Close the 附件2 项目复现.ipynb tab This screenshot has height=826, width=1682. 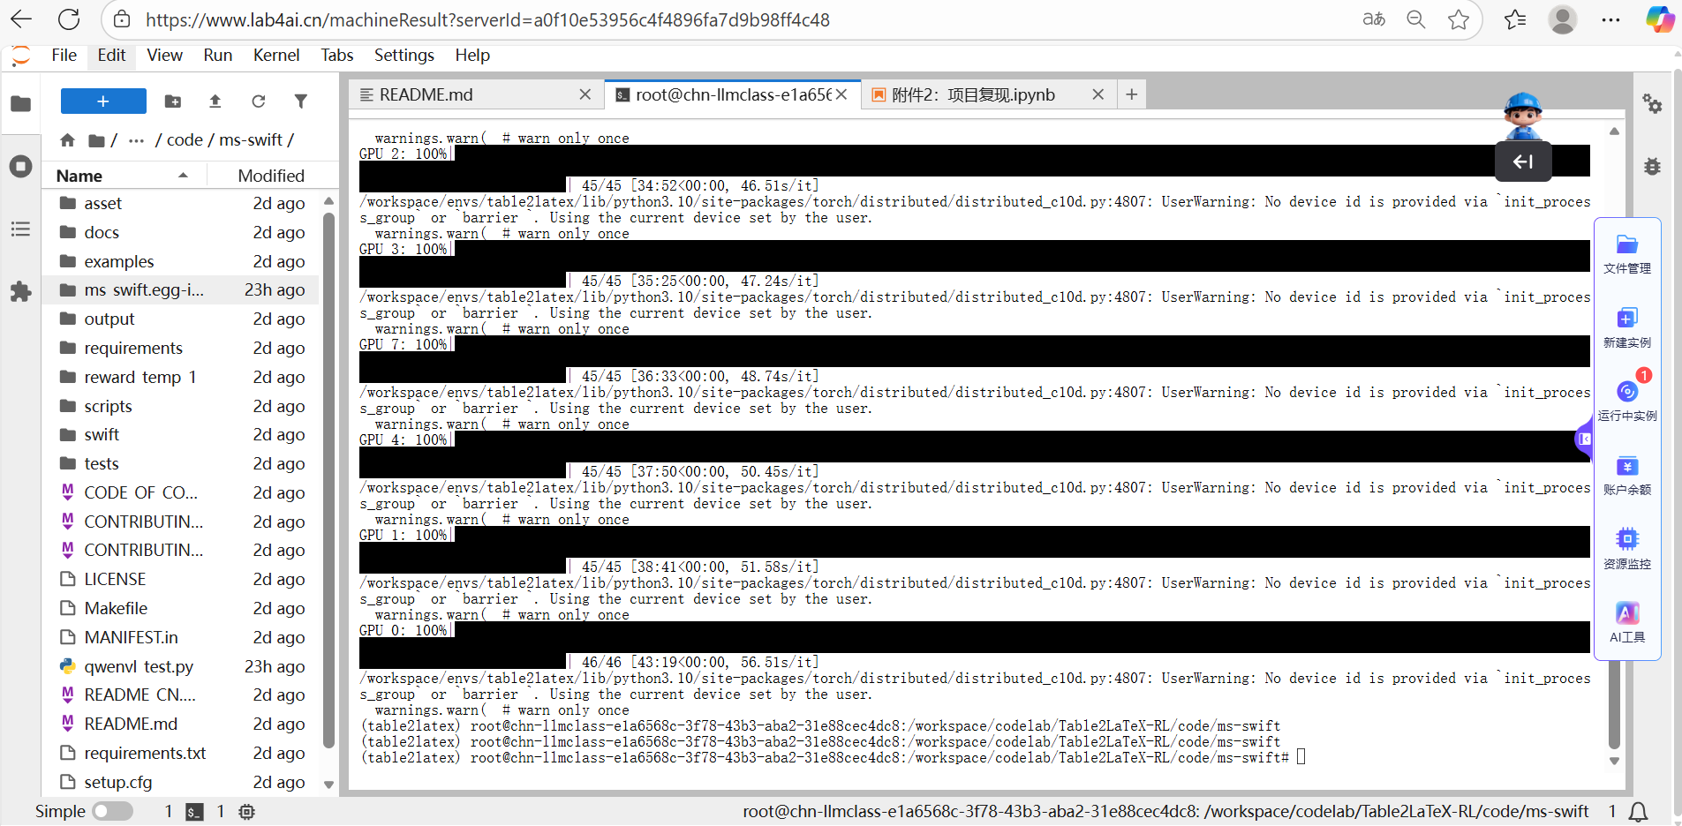[x=1097, y=94]
